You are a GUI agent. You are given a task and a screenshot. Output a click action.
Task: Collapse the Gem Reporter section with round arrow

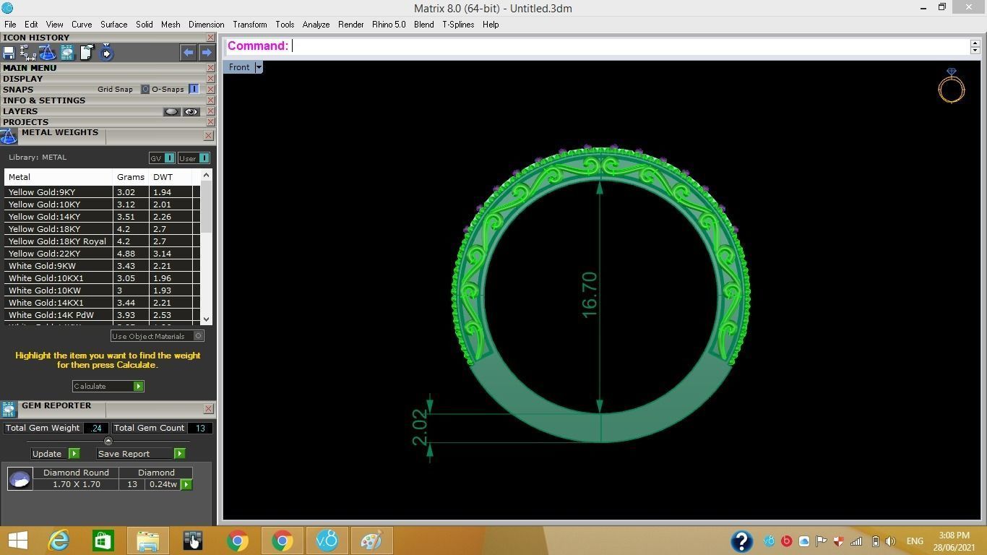pos(108,441)
